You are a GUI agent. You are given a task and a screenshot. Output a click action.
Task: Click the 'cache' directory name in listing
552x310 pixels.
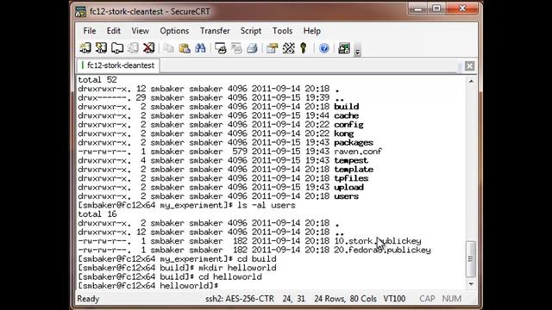tap(347, 115)
